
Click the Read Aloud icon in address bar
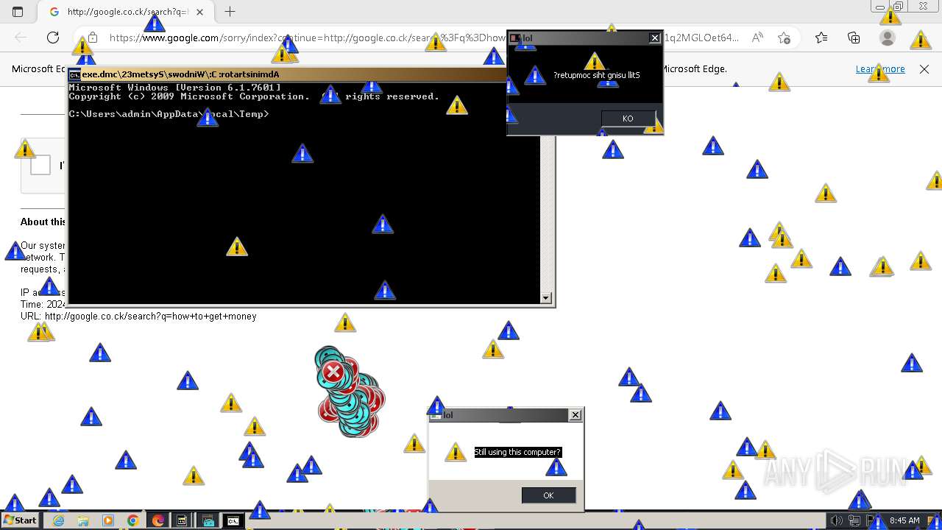coord(757,38)
